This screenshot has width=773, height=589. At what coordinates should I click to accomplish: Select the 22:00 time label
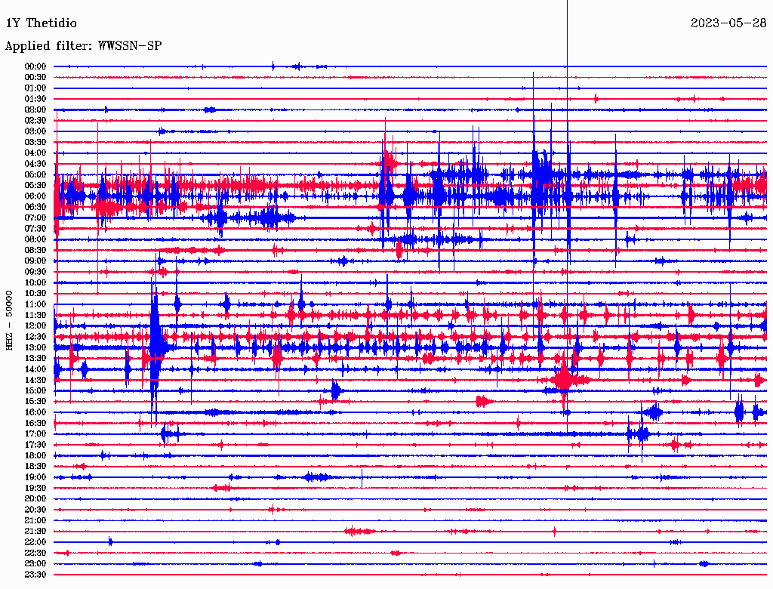pyautogui.click(x=35, y=542)
